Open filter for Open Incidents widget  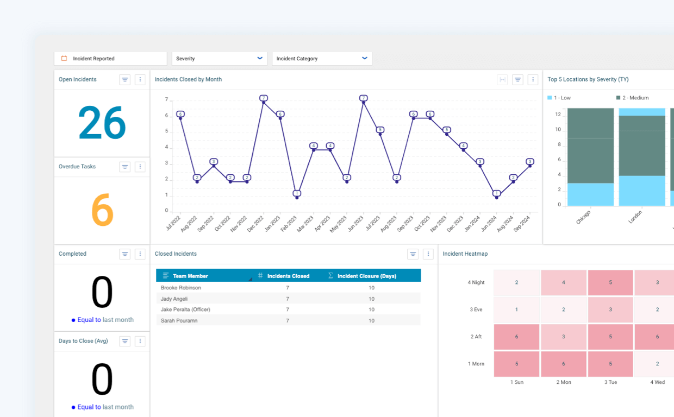(x=125, y=80)
